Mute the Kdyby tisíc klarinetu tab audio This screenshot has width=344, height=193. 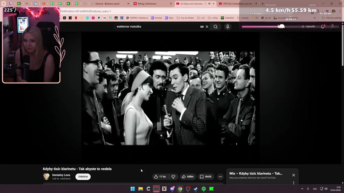209,4
